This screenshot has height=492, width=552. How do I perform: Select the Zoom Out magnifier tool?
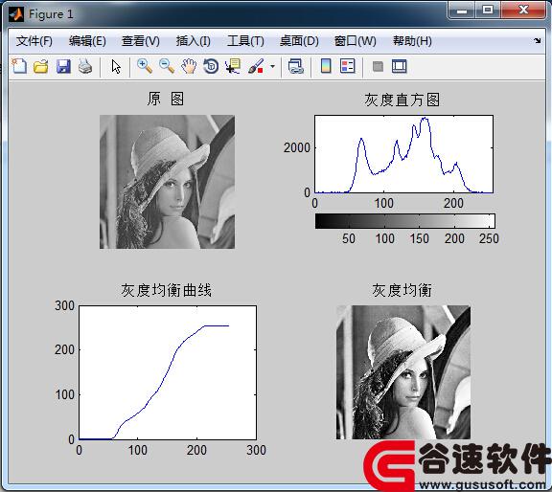tap(167, 66)
